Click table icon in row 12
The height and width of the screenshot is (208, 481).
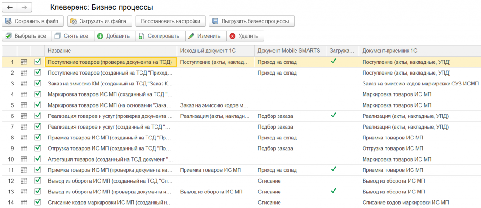tap(23, 181)
